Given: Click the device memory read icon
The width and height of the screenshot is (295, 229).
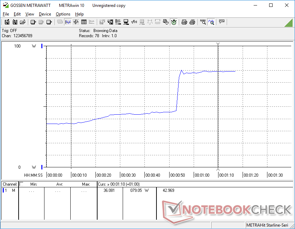Looking at the screenshot, I should click(49, 22).
